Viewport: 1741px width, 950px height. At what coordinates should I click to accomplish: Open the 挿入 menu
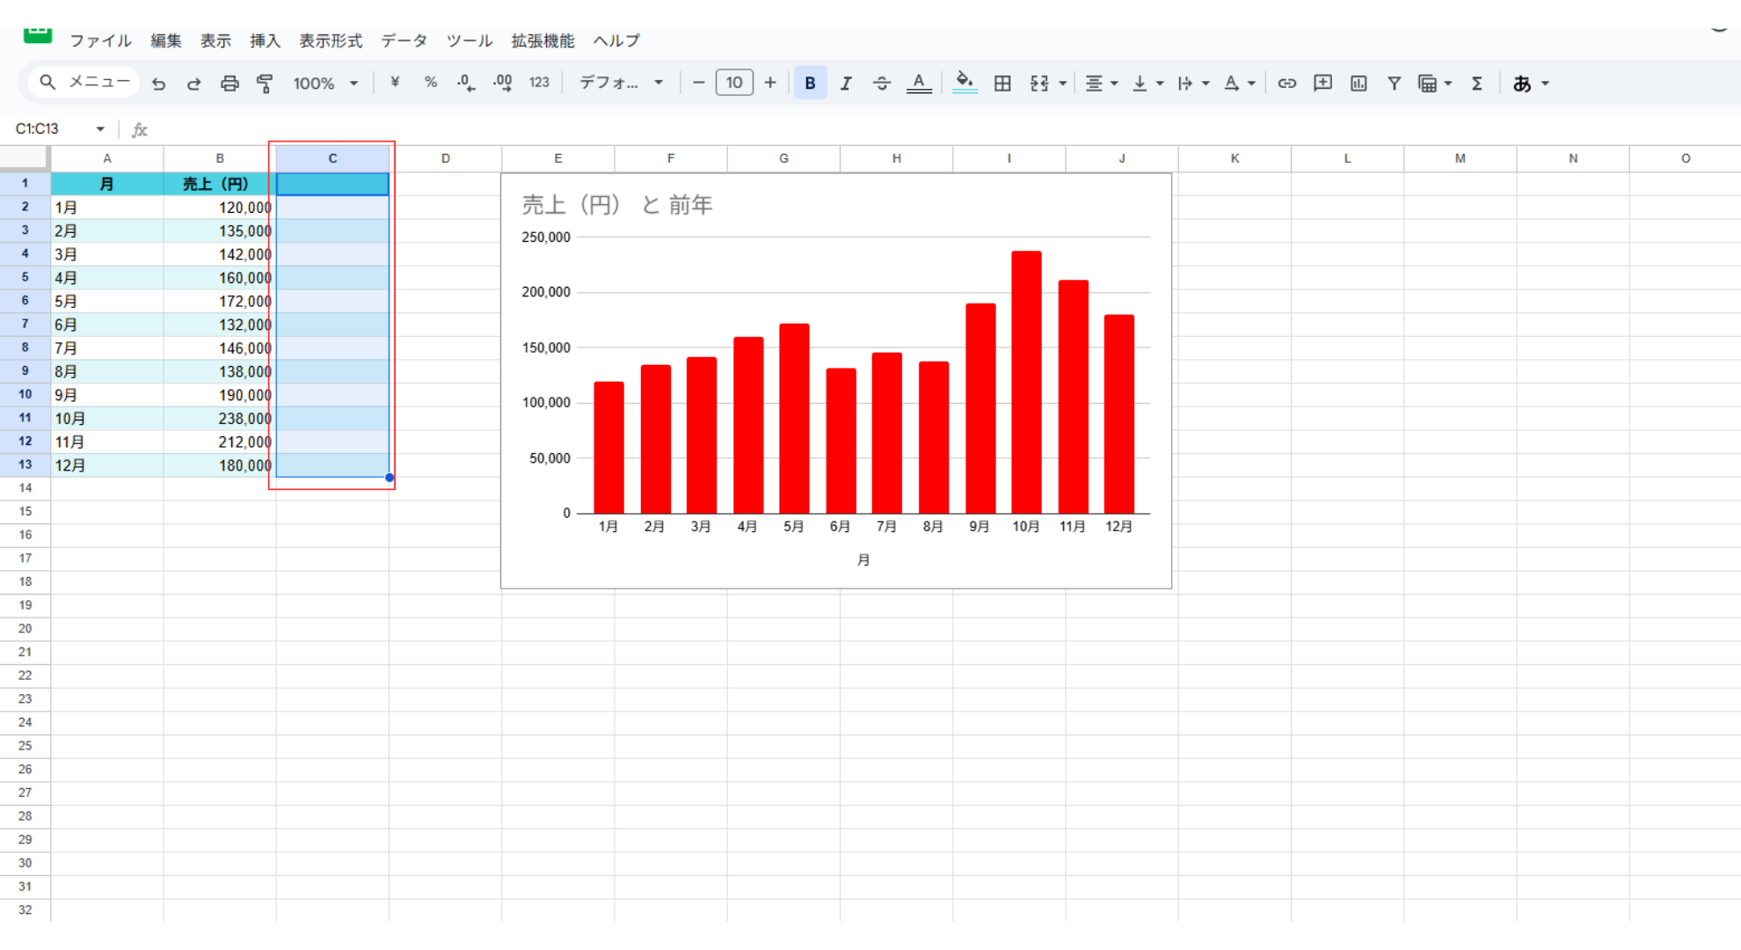[265, 40]
